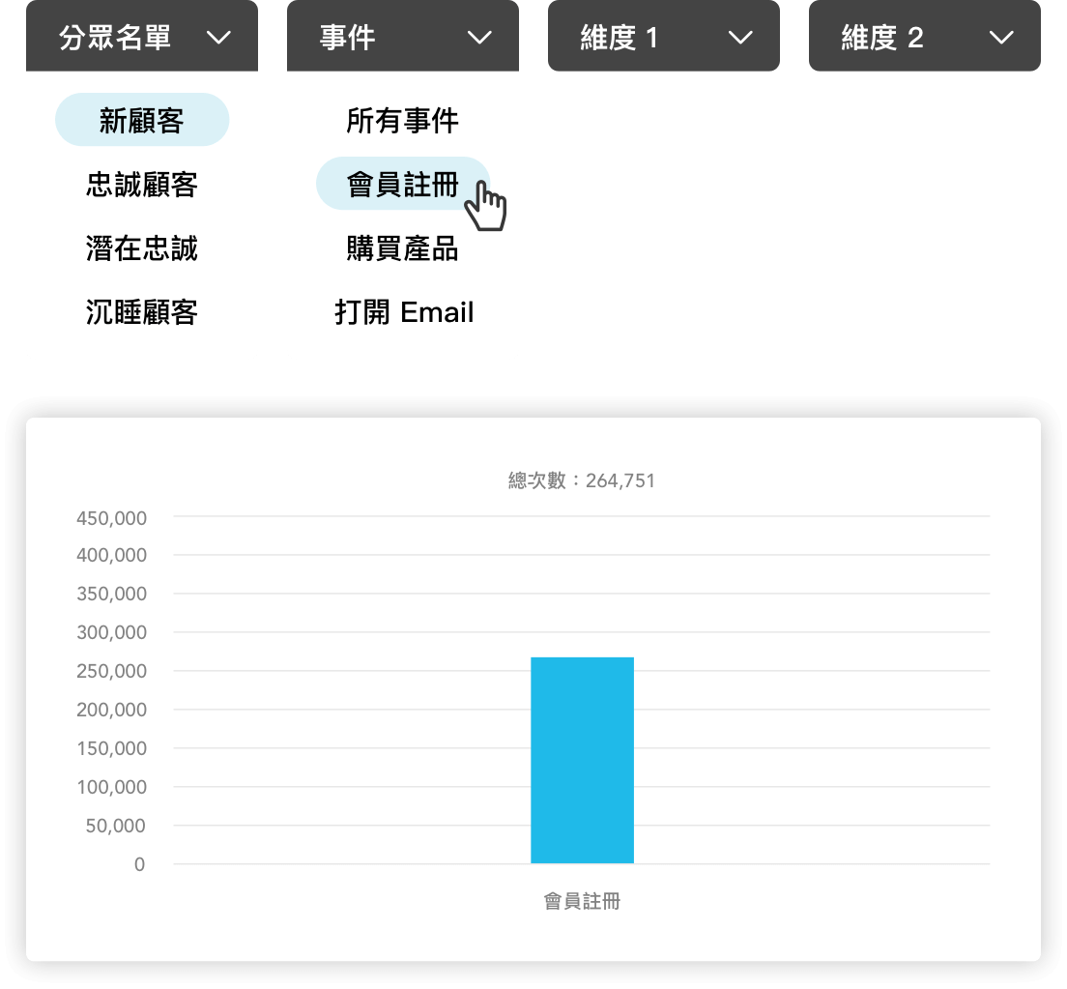Click the 450,000 y-axis label
1067x989 pixels.
click(x=112, y=518)
